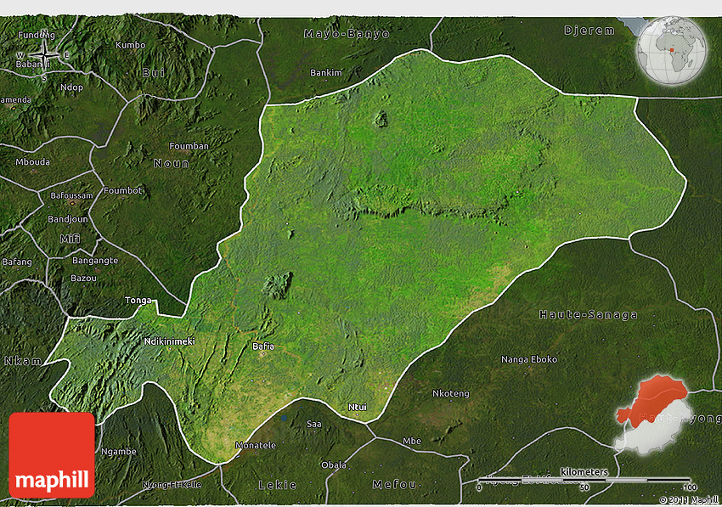Click the Nanga Eboko label
The width and height of the screenshot is (722, 507).
click(x=528, y=359)
